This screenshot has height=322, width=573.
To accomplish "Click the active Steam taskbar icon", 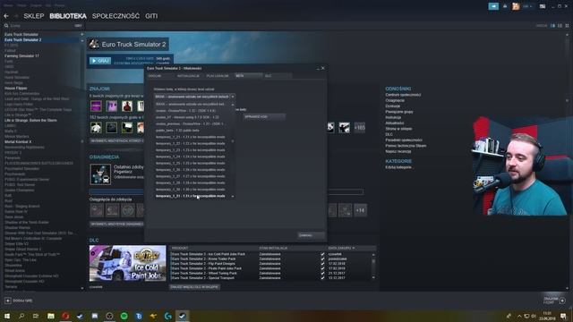I will tap(183, 316).
